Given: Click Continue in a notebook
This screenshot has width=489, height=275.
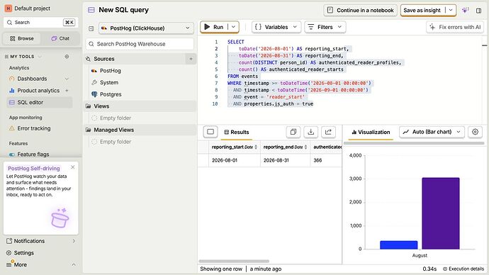Looking at the screenshot, I should pos(360,11).
